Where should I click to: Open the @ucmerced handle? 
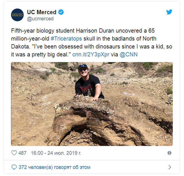coord(40,19)
